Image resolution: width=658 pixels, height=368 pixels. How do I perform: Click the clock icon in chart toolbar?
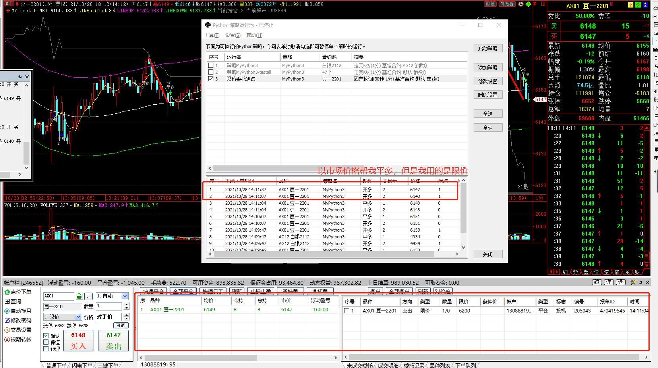click(521, 4)
